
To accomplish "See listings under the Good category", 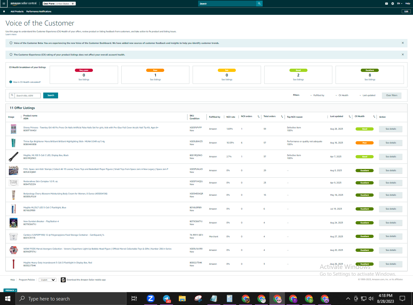I will (298, 80).
